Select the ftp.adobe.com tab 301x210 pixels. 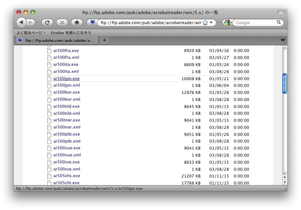point(57,41)
